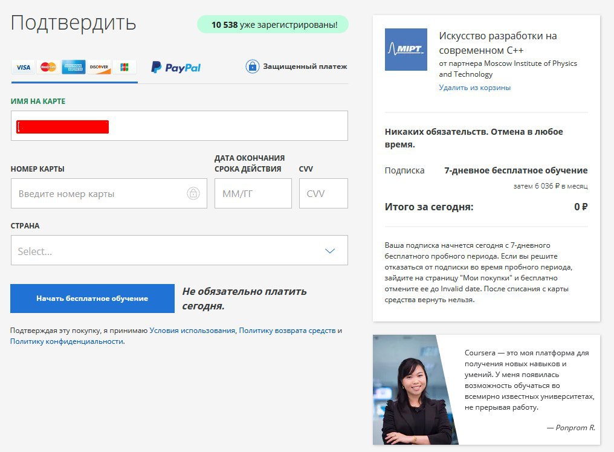This screenshot has height=452, width=614.
Task: Focus the card number input field
Action: tap(109, 193)
